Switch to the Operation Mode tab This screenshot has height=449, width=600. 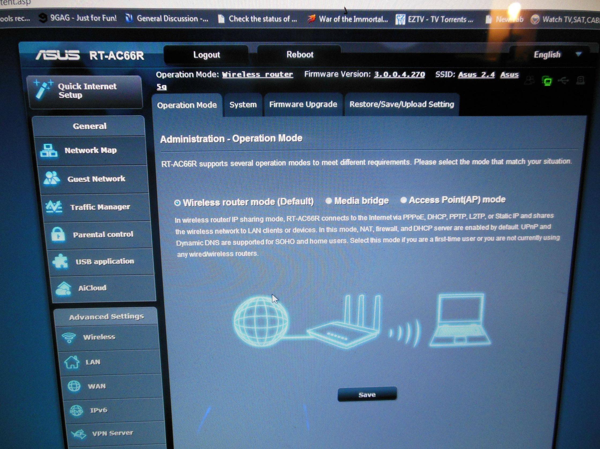click(187, 105)
